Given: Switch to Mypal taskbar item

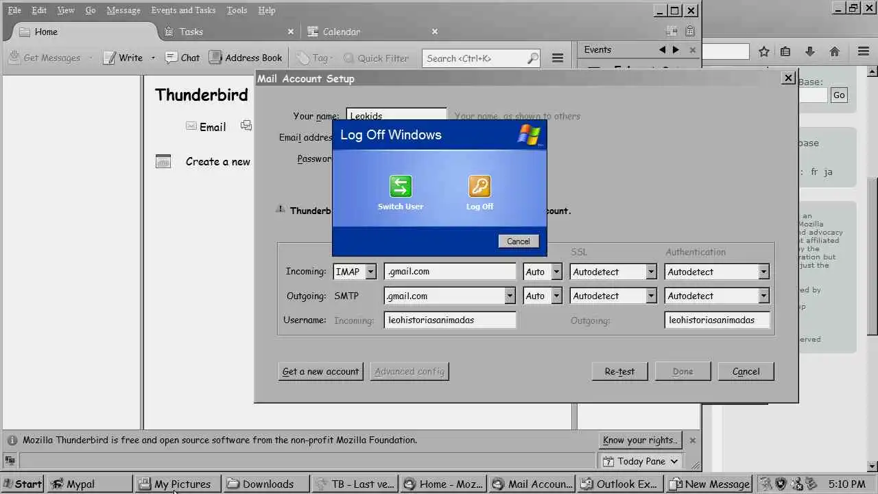Looking at the screenshot, I should tap(89, 484).
